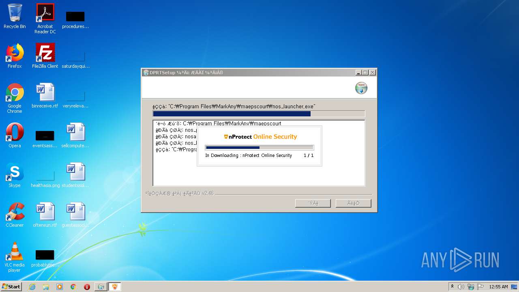Click the nProtect Online Security logo
Screen dimensions: 519x292
pyautogui.click(x=260, y=137)
